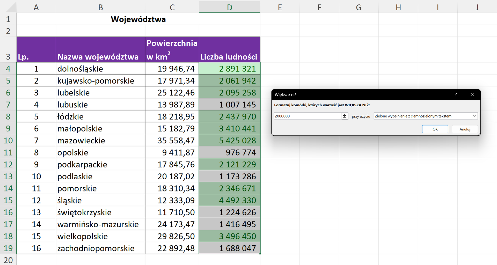Click the mazowieckie cell

(x=100, y=141)
